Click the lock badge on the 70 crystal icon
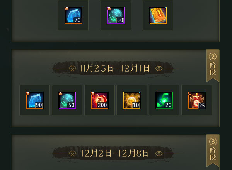The height and width of the screenshot is (170, 232). pyautogui.click(x=67, y=8)
